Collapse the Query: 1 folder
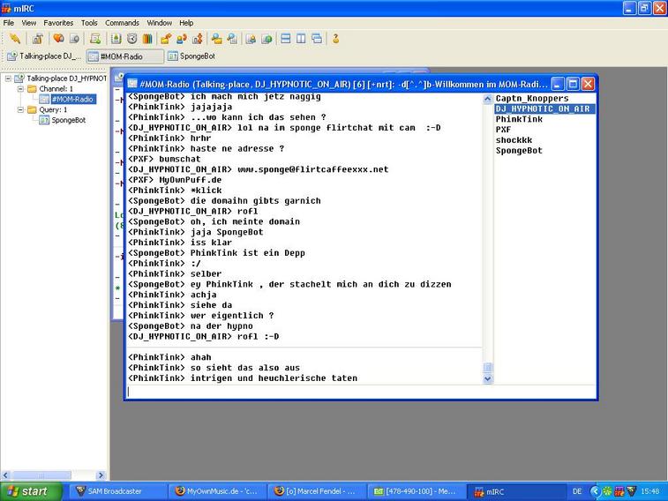Viewport: 668px width, 501px height. coord(20,110)
